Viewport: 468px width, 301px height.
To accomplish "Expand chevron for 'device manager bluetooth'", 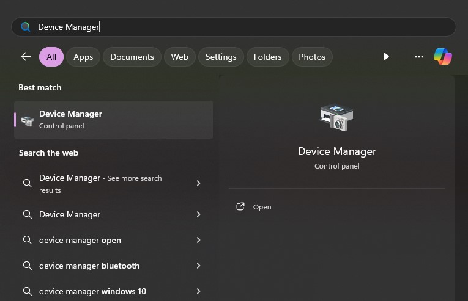I will [198, 266].
